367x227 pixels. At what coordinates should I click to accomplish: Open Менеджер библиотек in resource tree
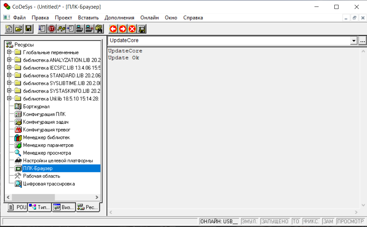pos(46,137)
